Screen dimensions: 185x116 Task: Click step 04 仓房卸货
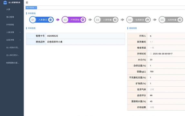pyautogui.click(x=139, y=20)
